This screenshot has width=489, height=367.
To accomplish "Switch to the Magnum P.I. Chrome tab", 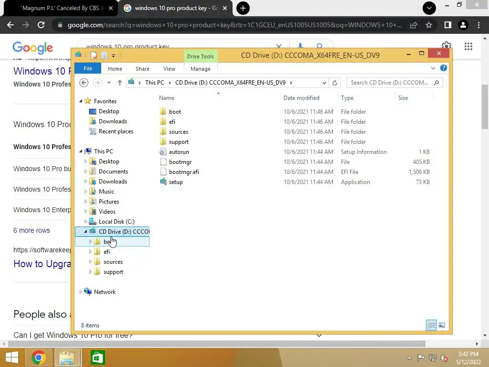I will (61, 9).
